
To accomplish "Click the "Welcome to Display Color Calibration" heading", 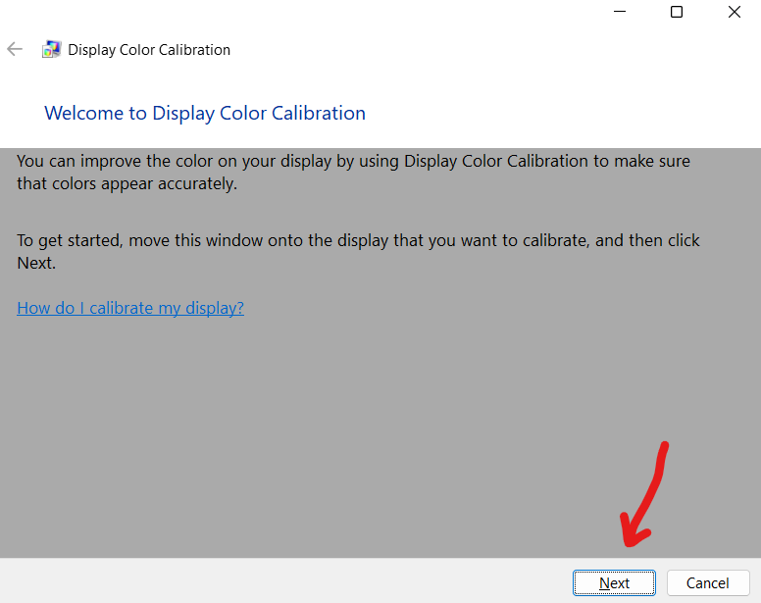I will [x=205, y=113].
